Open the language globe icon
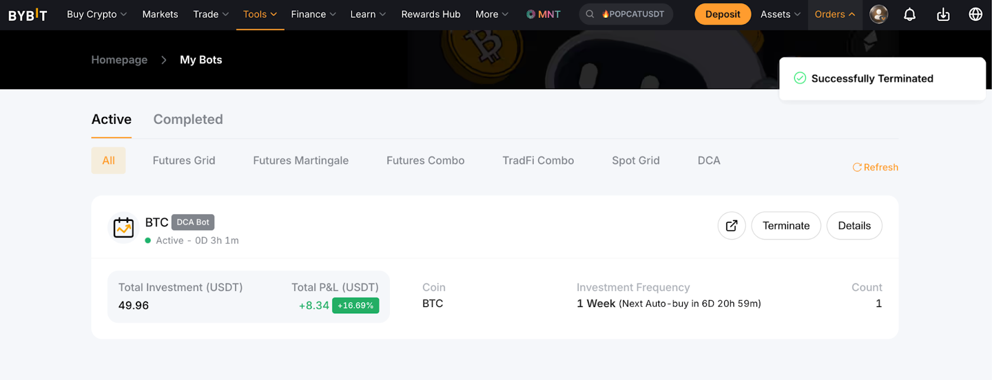 coord(975,14)
